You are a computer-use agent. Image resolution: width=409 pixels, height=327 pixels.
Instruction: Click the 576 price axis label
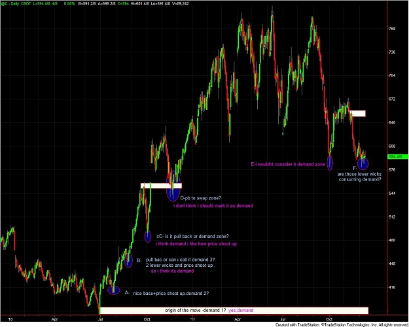pyautogui.click(x=392, y=170)
